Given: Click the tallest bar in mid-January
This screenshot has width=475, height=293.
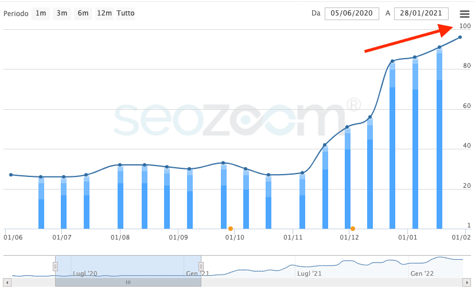Looking at the screenshot, I should pos(439,144).
